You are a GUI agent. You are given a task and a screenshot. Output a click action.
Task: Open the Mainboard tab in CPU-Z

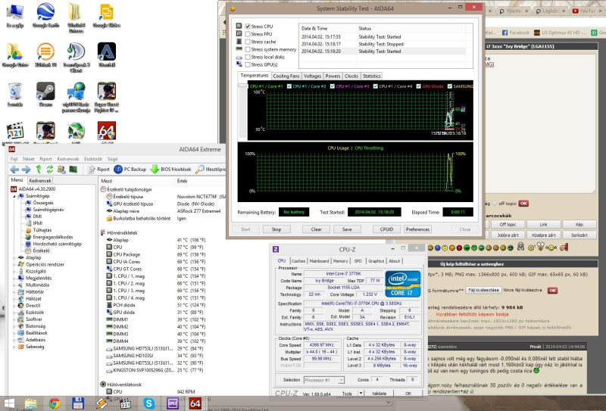click(x=319, y=261)
